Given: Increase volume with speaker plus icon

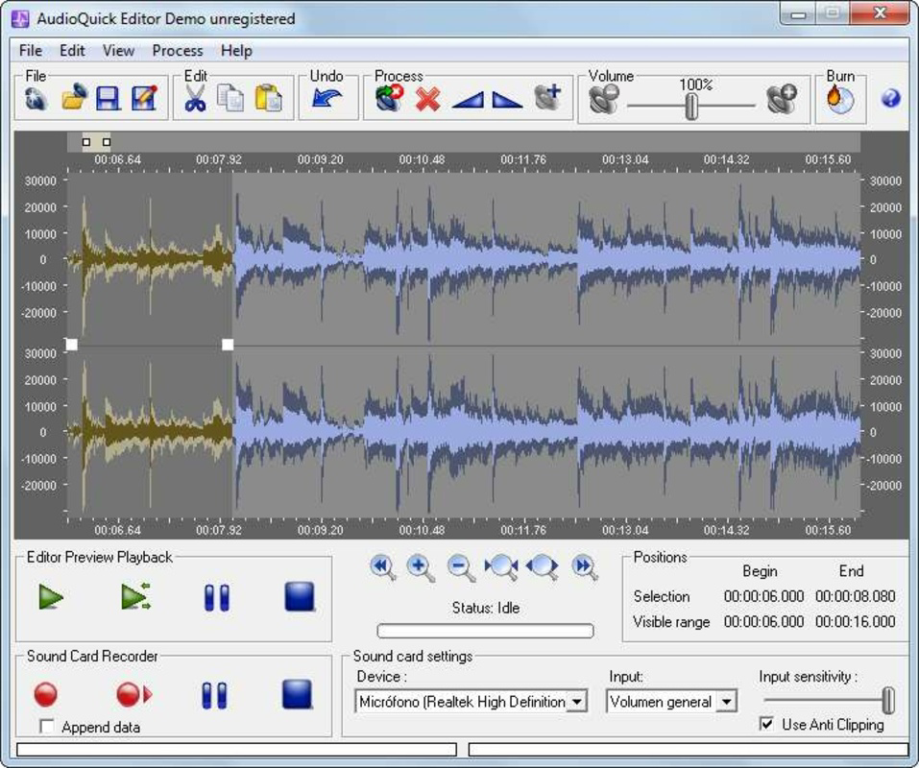Looking at the screenshot, I should coord(783,99).
